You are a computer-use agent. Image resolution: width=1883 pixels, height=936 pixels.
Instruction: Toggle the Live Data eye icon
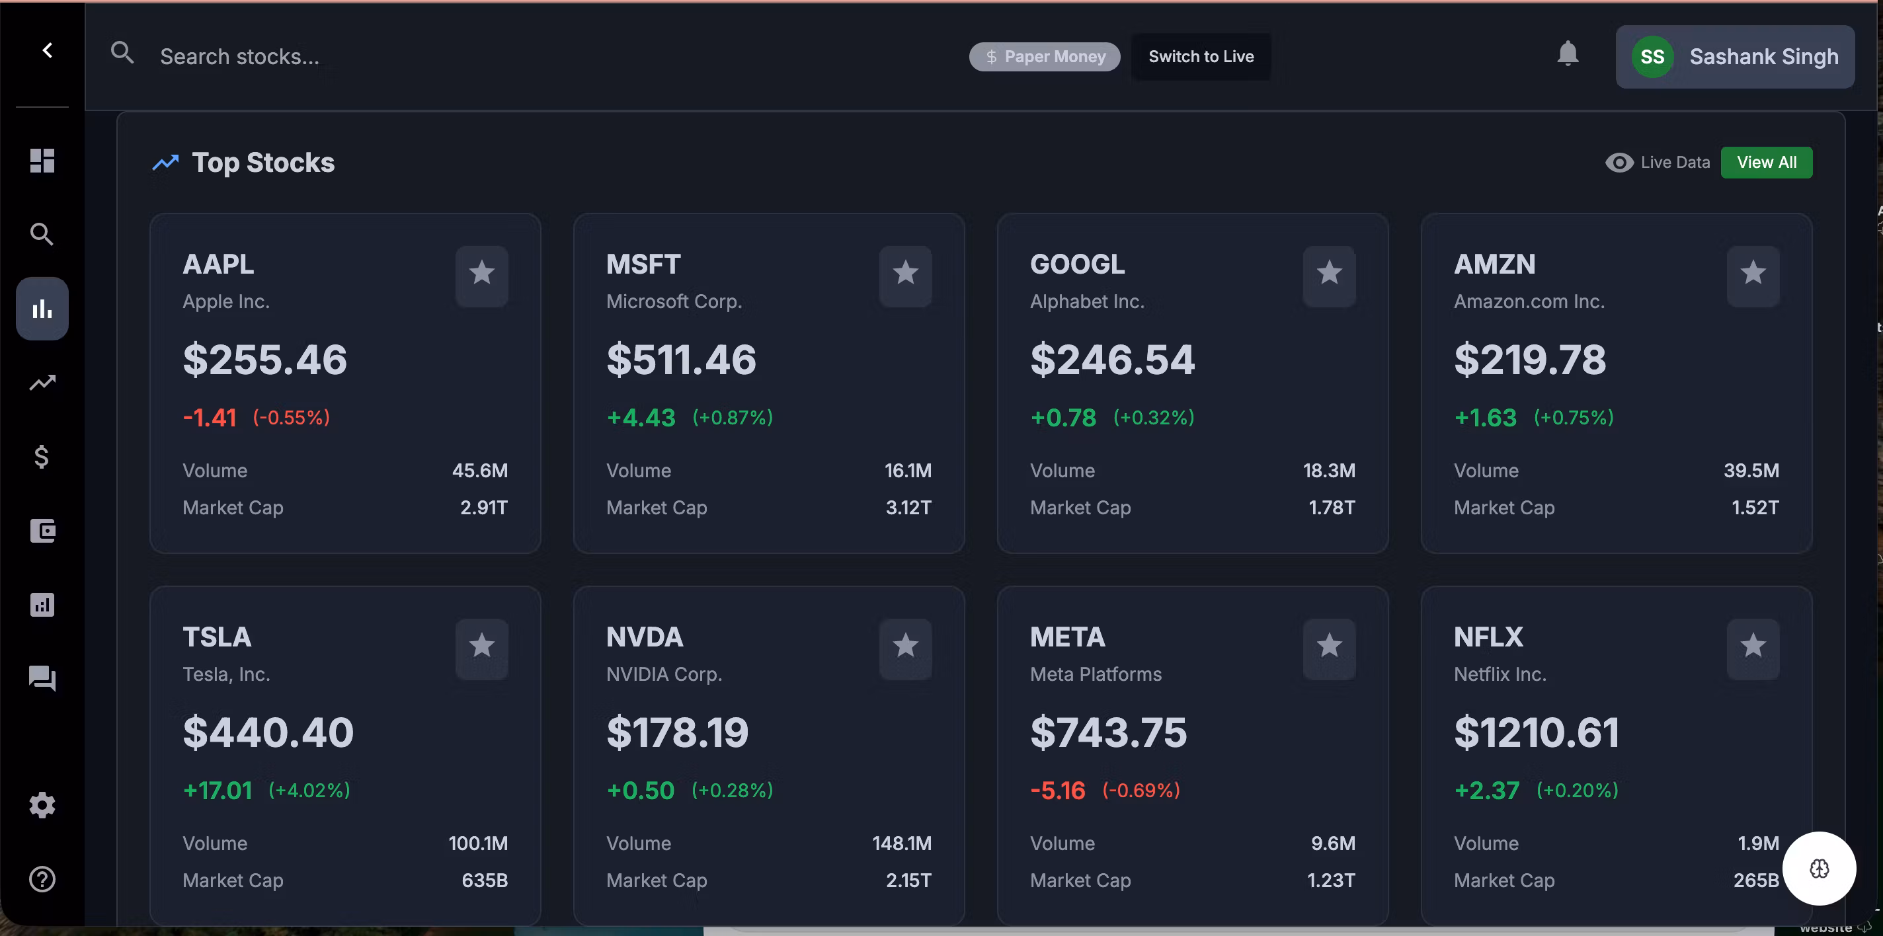[1619, 162]
